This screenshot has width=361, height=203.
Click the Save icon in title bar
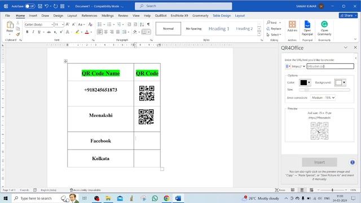tap(40, 6)
